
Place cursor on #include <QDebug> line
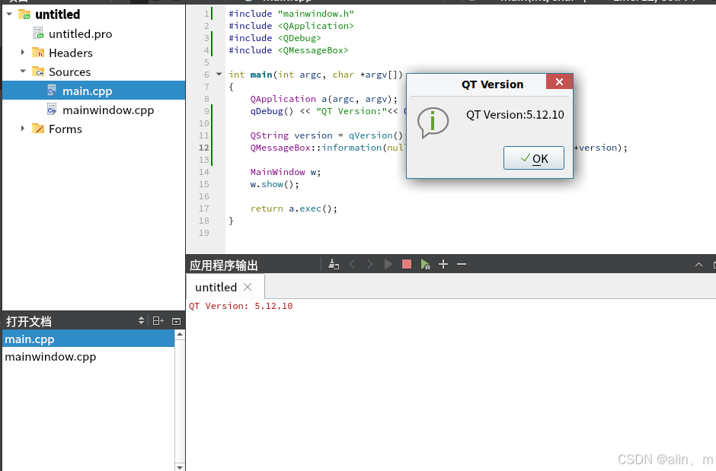[x=275, y=38]
